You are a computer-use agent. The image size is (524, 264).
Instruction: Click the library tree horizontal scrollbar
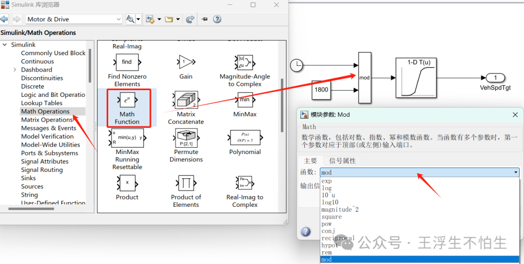[x=31, y=209]
